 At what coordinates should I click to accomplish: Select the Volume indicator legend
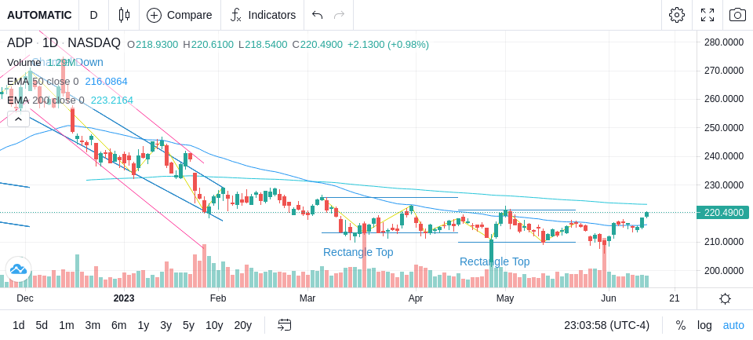coord(24,63)
